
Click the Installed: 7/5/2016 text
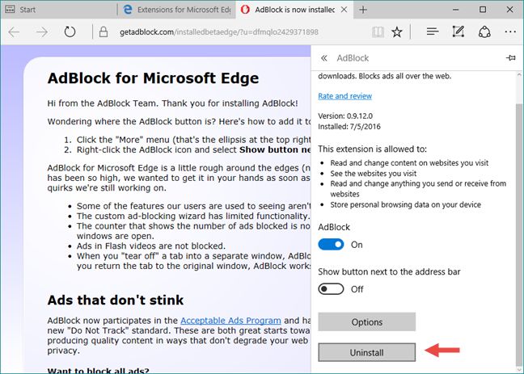click(x=349, y=127)
